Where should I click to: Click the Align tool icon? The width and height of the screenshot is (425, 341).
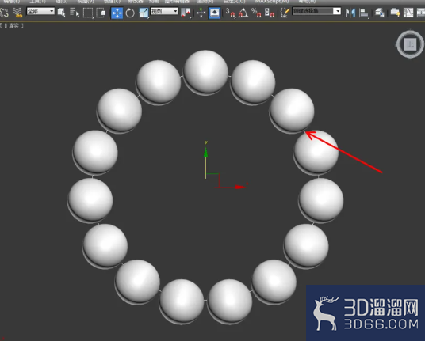coord(364,13)
